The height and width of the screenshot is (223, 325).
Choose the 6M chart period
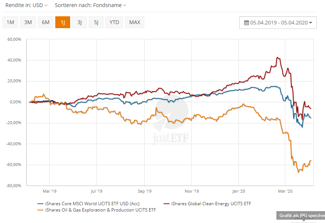pyautogui.click(x=46, y=22)
